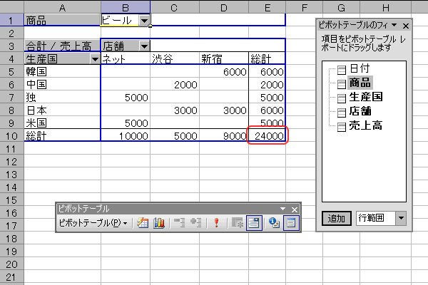Select the 渋谷 column header cell
Screen dimensions: 428x285
175,58
